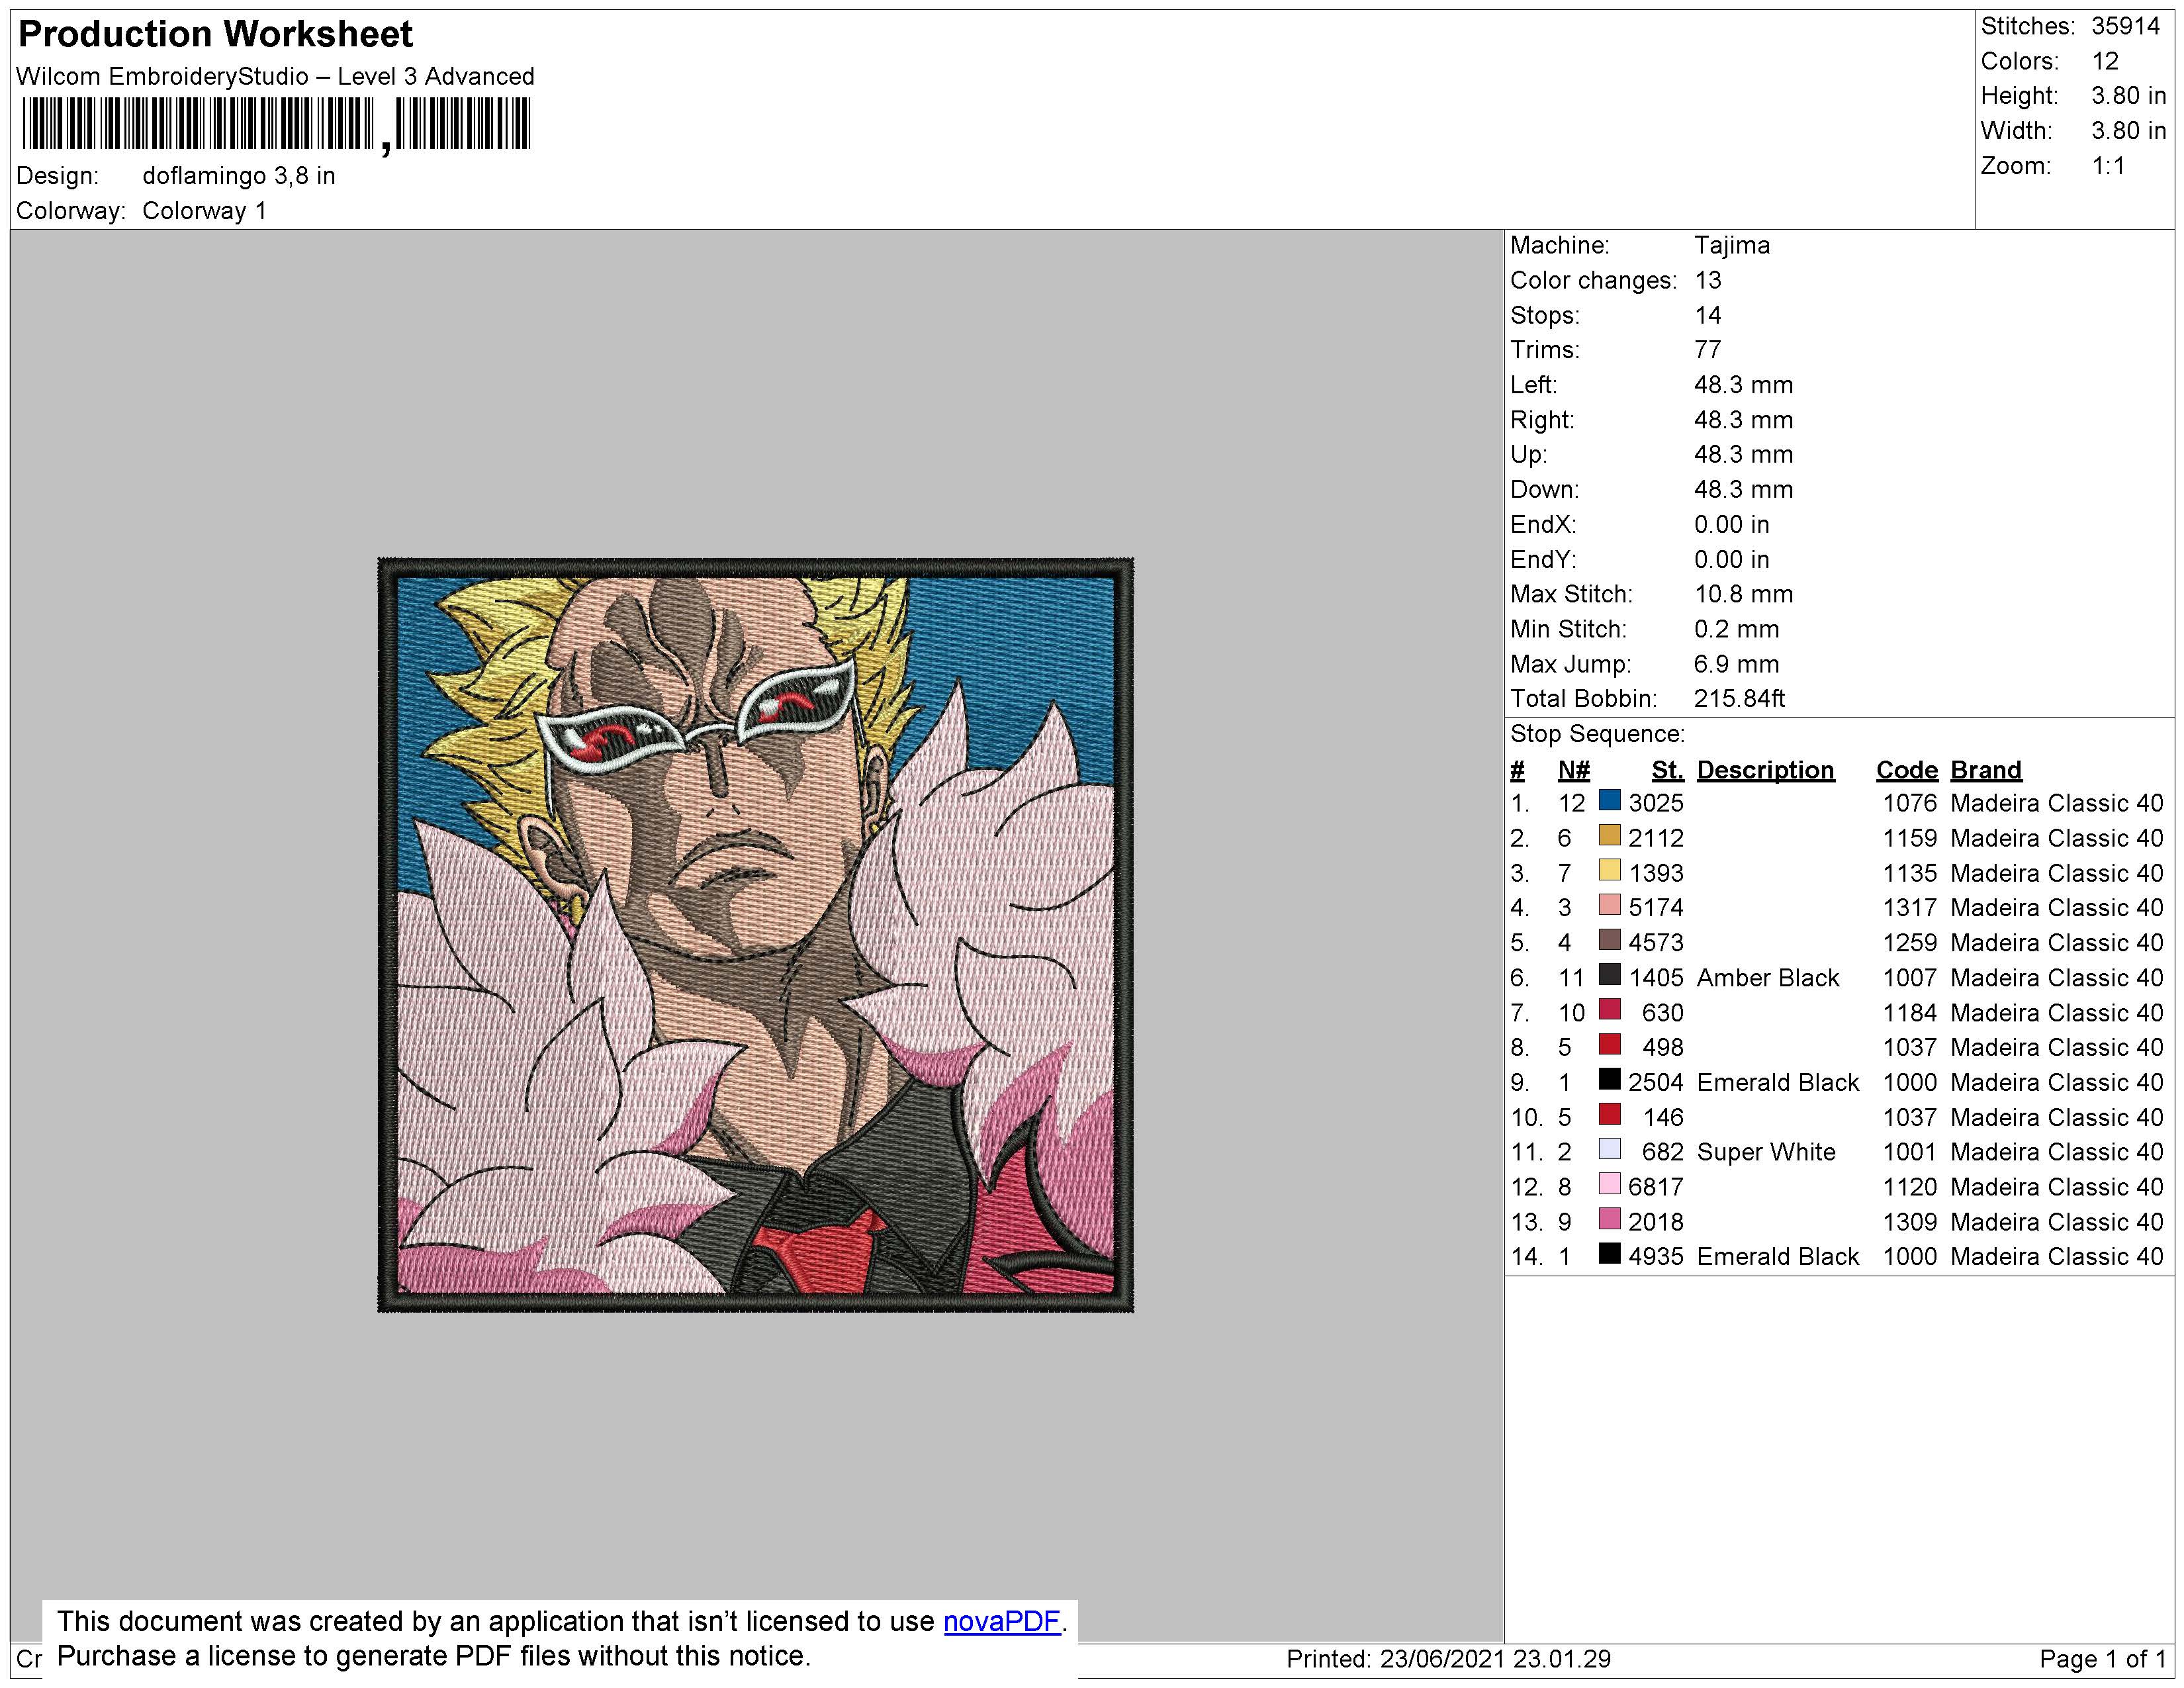Click the stops value '14'
2184x1688 pixels.
pyautogui.click(x=1708, y=315)
